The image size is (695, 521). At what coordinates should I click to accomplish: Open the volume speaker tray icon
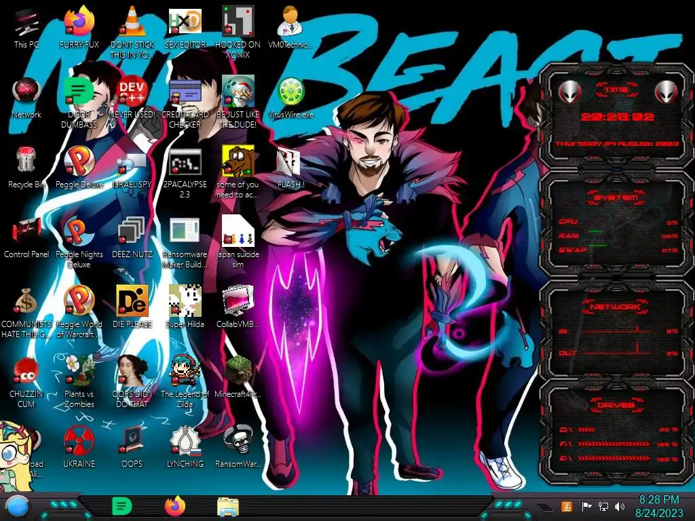pyautogui.click(x=620, y=506)
